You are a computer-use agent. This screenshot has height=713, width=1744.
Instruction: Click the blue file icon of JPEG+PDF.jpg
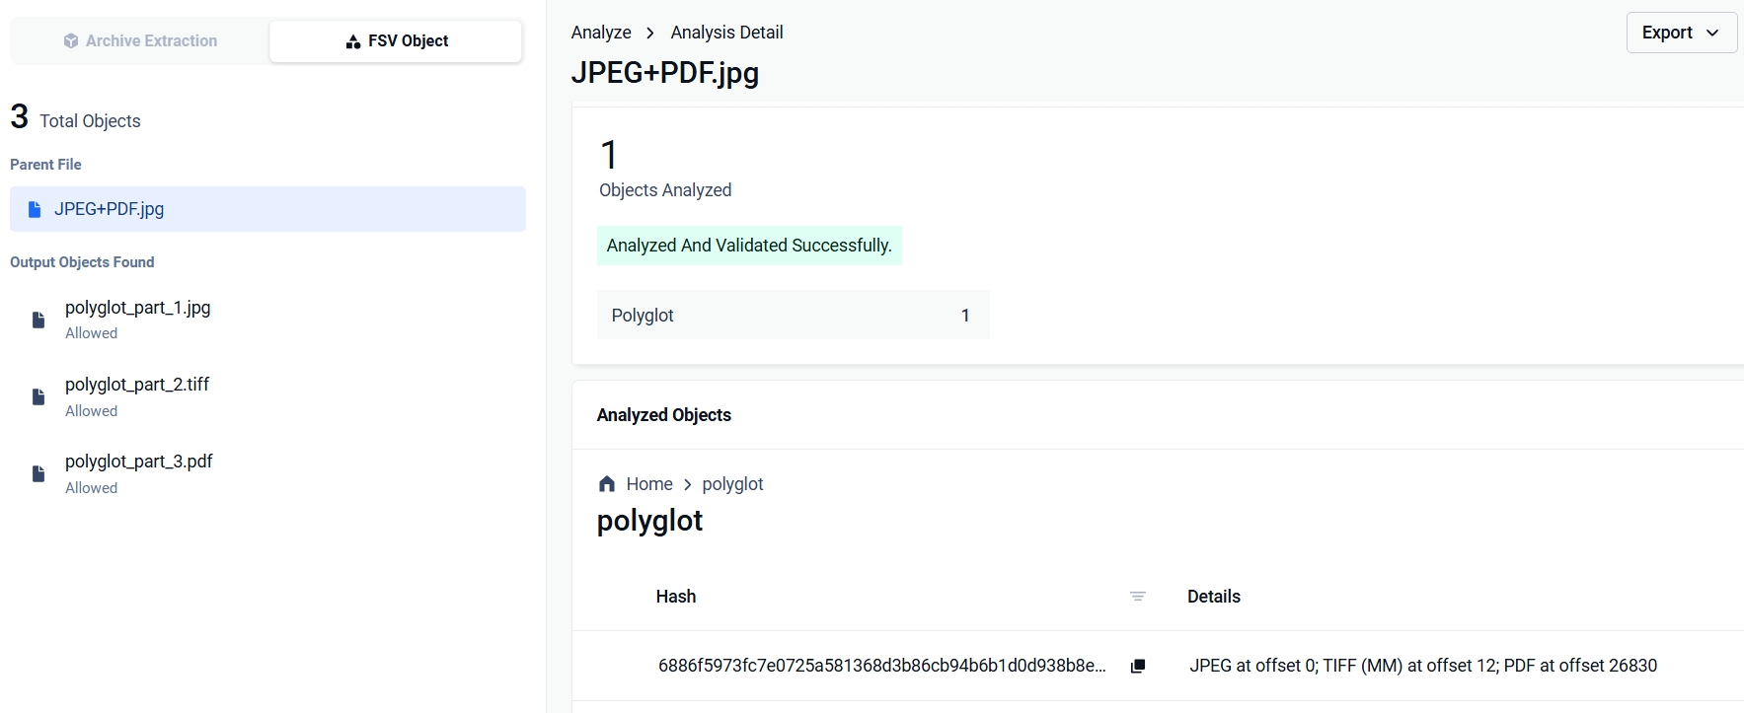(x=35, y=209)
